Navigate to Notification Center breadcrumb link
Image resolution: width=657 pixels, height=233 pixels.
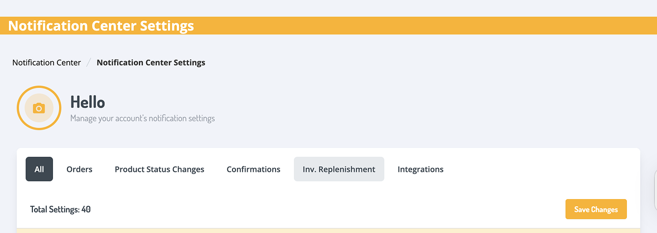point(47,63)
